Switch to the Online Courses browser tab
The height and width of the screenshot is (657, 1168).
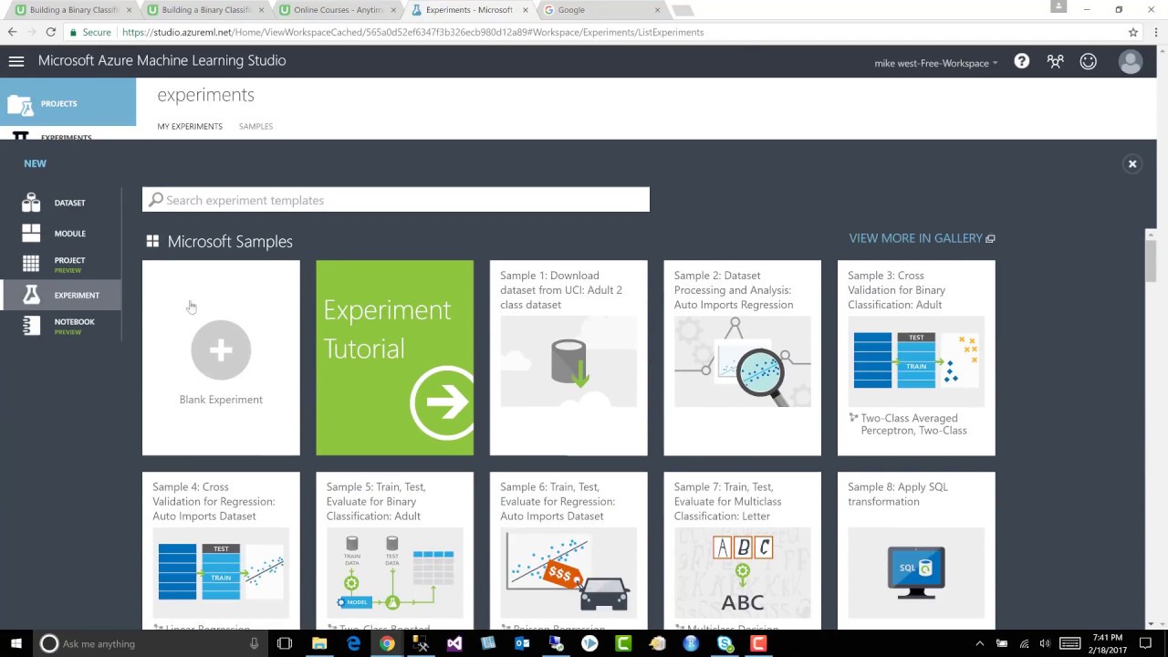pos(337,10)
